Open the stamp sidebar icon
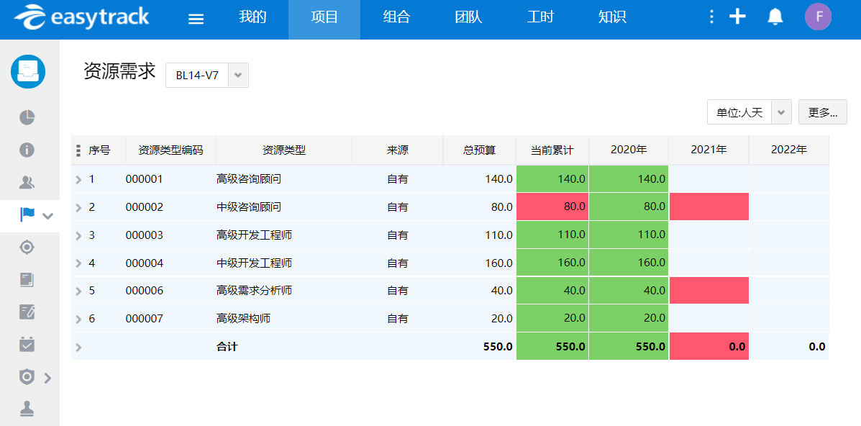Viewport: 861px width, 426px height. [27, 409]
